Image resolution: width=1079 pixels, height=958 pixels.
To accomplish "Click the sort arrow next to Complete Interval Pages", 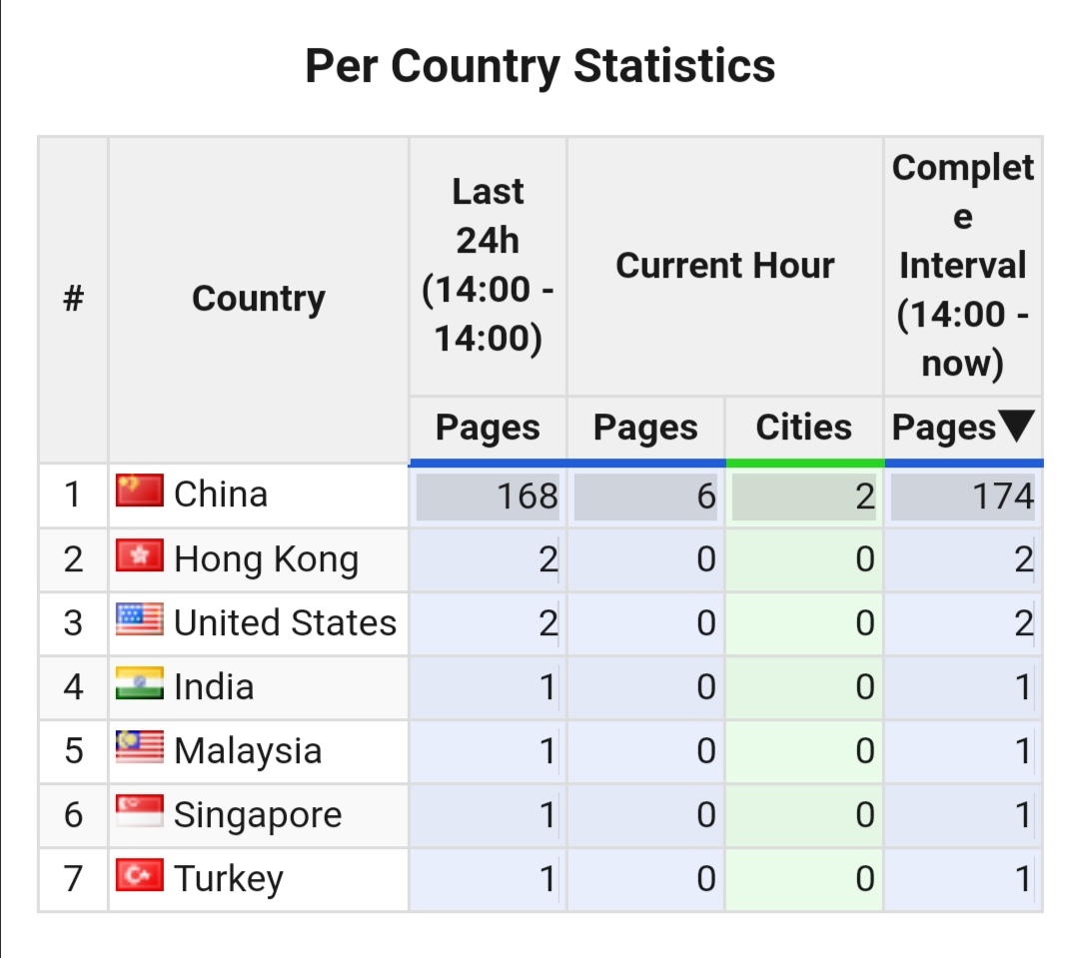I will coord(1016,426).
